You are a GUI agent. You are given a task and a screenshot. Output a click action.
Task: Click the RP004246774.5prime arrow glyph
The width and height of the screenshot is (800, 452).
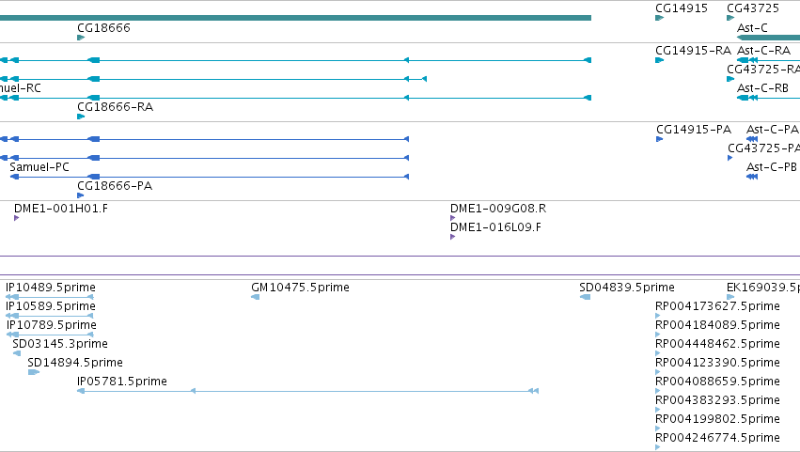(x=658, y=447)
